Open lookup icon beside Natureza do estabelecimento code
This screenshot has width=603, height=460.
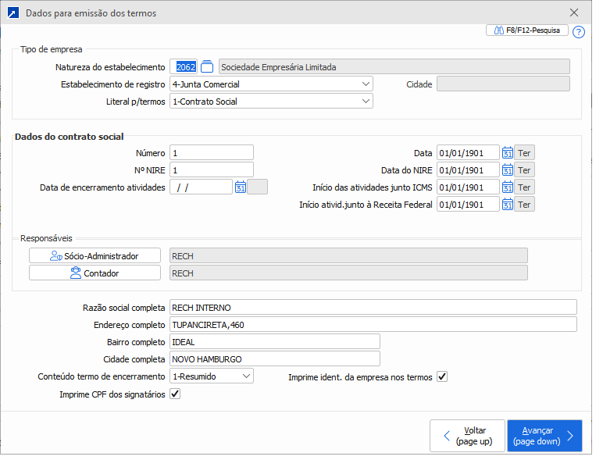[x=207, y=66]
